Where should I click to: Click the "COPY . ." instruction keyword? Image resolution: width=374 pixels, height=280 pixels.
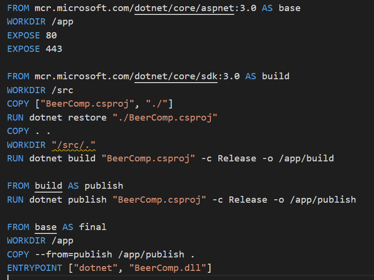tap(18, 131)
